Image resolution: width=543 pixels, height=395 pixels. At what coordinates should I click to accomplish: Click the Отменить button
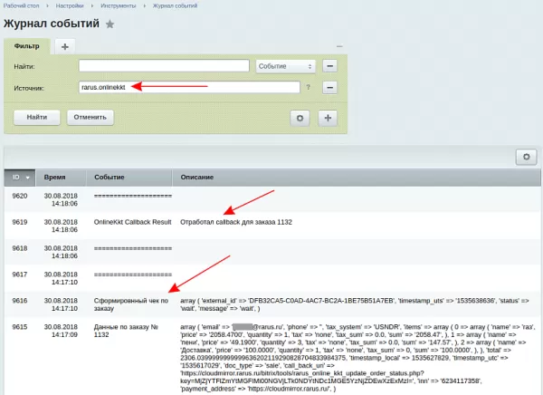coord(90,117)
